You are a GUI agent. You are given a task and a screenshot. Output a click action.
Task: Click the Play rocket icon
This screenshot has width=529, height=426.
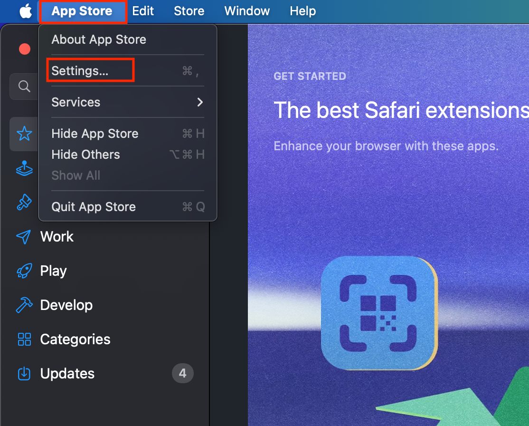tap(24, 271)
